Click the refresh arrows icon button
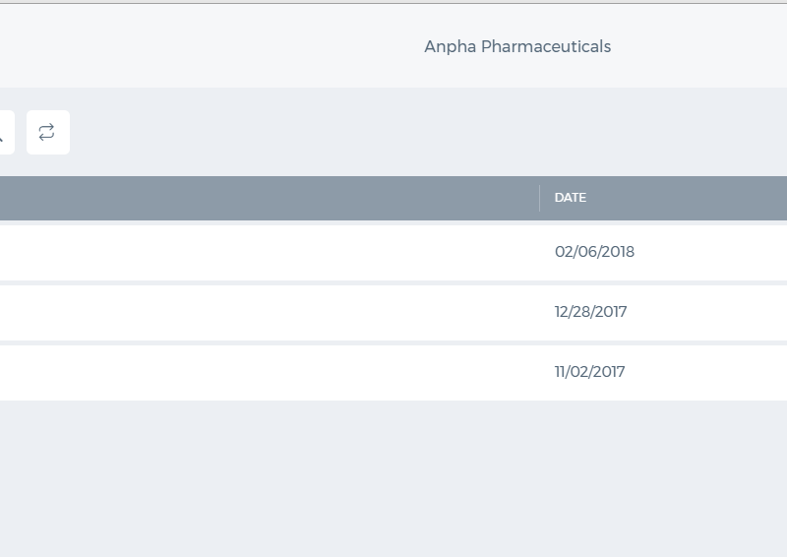 [47, 132]
